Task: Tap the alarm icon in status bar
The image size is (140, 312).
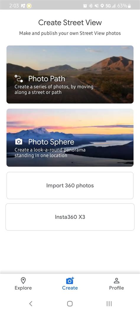Action: (x=85, y=6)
